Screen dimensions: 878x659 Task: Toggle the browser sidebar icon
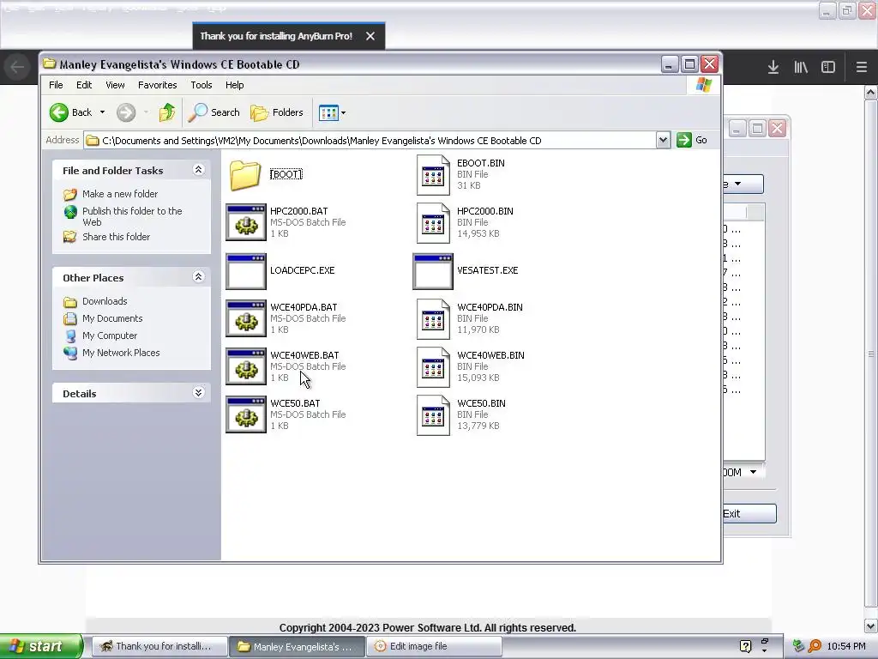tap(828, 67)
